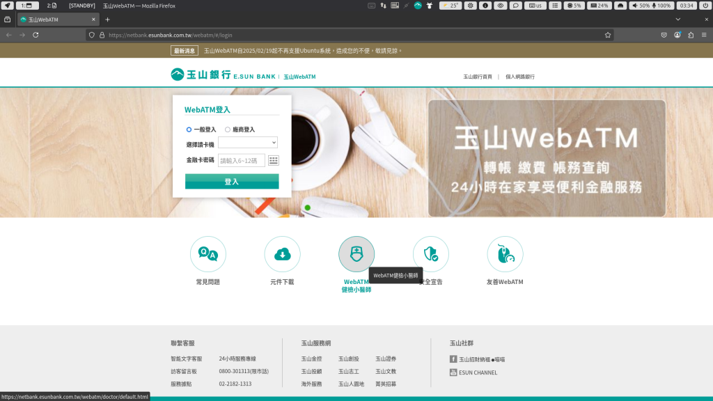713x401 pixels.
Task: Click the 金融卡密碼 password field
Action: (x=242, y=160)
